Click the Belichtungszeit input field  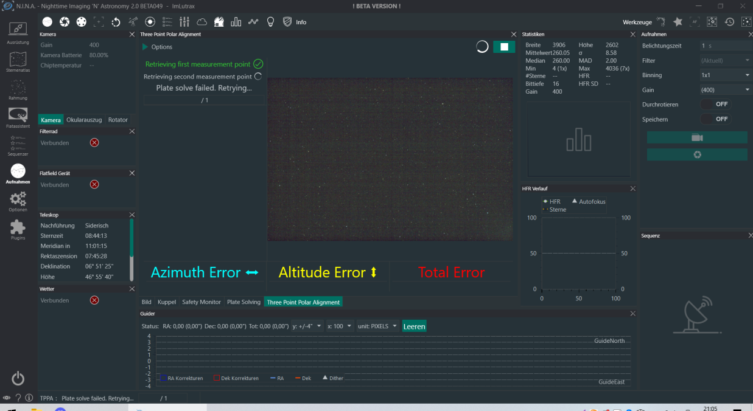(x=726, y=46)
